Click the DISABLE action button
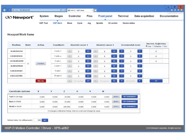 tap(41, 63)
